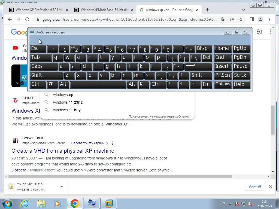
Task: Open the '3 ответа' link
Action: 19,170
